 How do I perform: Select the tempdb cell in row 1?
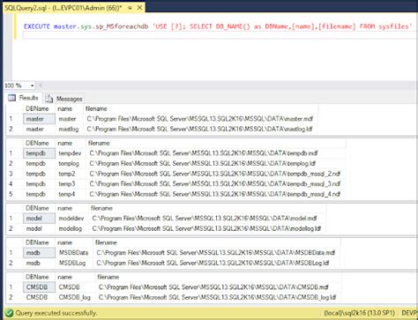39,153
